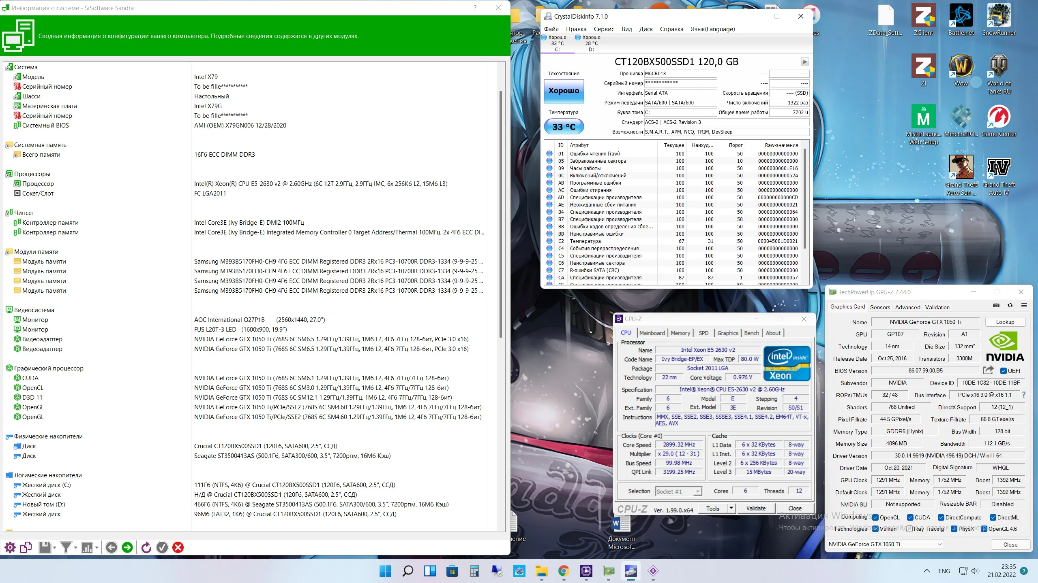The height and width of the screenshot is (583, 1038).
Task: Click the Validate button in CPU-Z
Action: pyautogui.click(x=756, y=508)
